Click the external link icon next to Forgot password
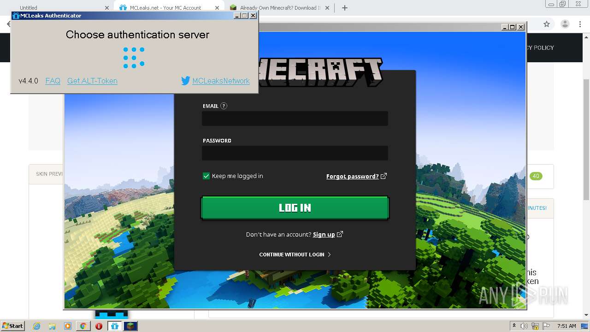The height and width of the screenshot is (332, 590). coord(383,176)
